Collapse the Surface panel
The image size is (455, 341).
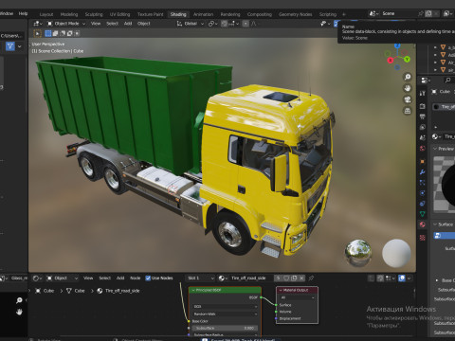[x=435, y=224]
